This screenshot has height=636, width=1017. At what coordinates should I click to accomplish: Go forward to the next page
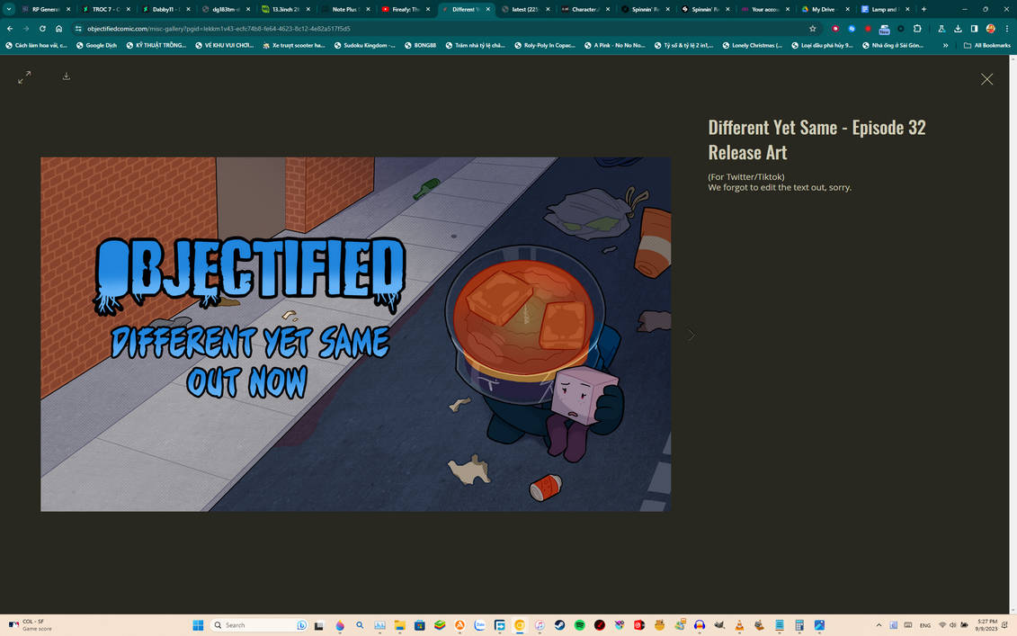coord(26,29)
